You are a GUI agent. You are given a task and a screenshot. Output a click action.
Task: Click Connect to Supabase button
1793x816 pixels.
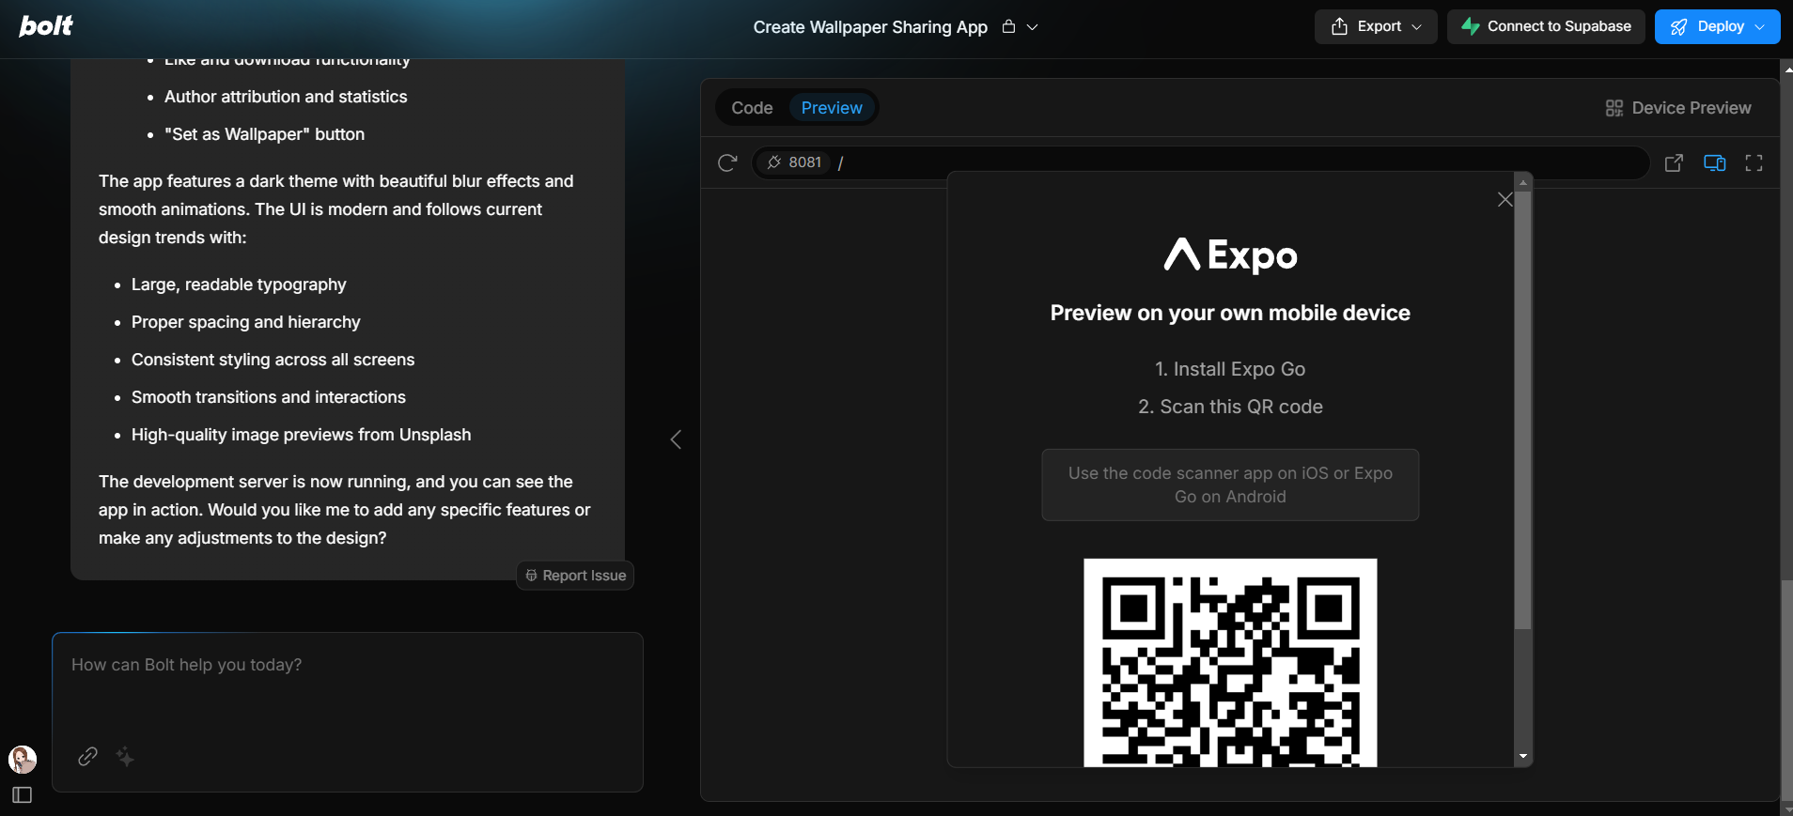coord(1546,26)
